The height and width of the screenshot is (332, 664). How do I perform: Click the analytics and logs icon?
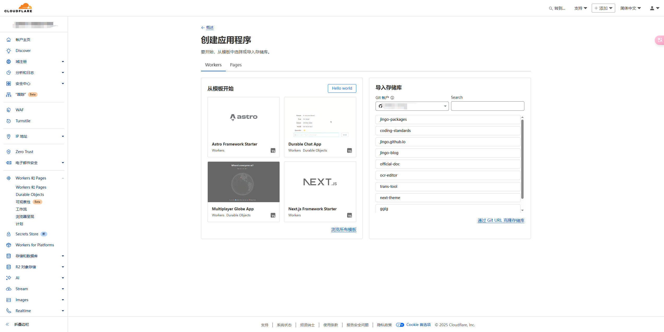point(9,73)
